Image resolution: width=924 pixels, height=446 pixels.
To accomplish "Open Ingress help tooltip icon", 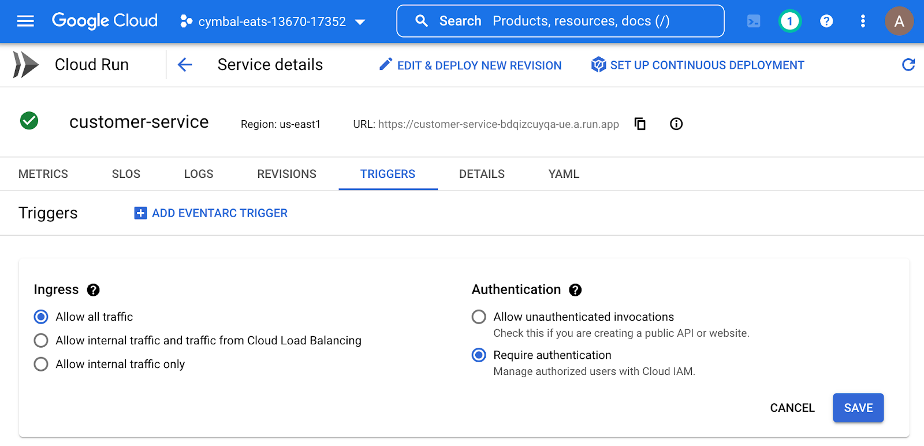I will (x=93, y=290).
